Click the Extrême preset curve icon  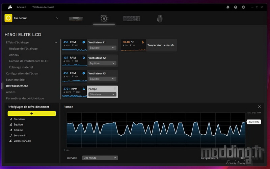(x=11, y=130)
